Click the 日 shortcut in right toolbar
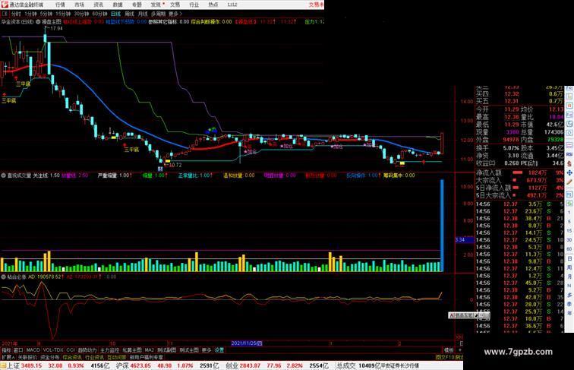Viewport: 574px width, 370px height. coord(569,258)
